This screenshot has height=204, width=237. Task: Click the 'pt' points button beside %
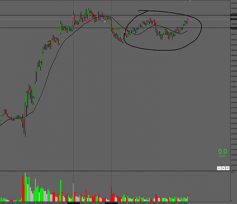pyautogui.click(x=228, y=168)
